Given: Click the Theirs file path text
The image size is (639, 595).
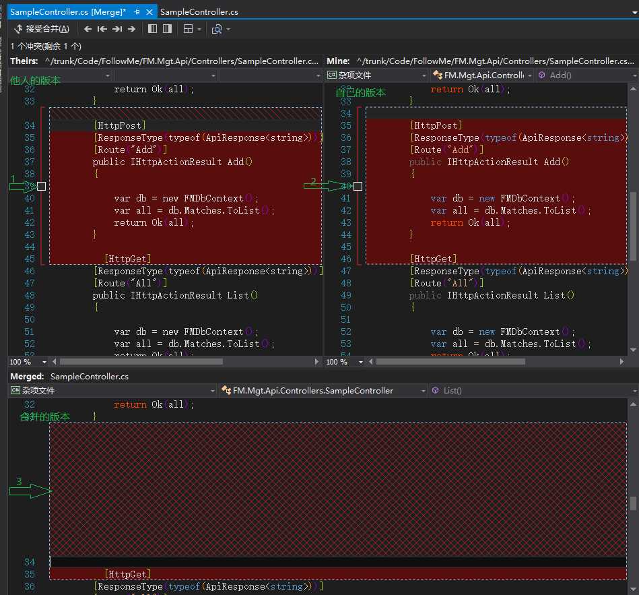Looking at the screenshot, I should point(181,61).
